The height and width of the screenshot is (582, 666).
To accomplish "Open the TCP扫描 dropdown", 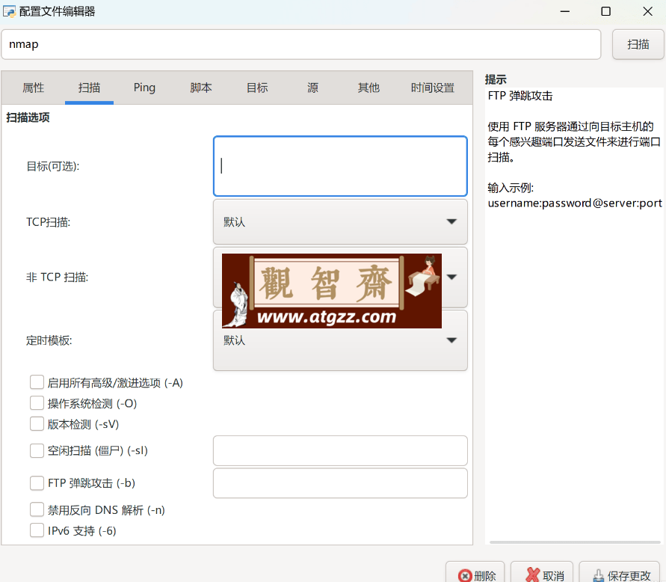I will tap(340, 221).
